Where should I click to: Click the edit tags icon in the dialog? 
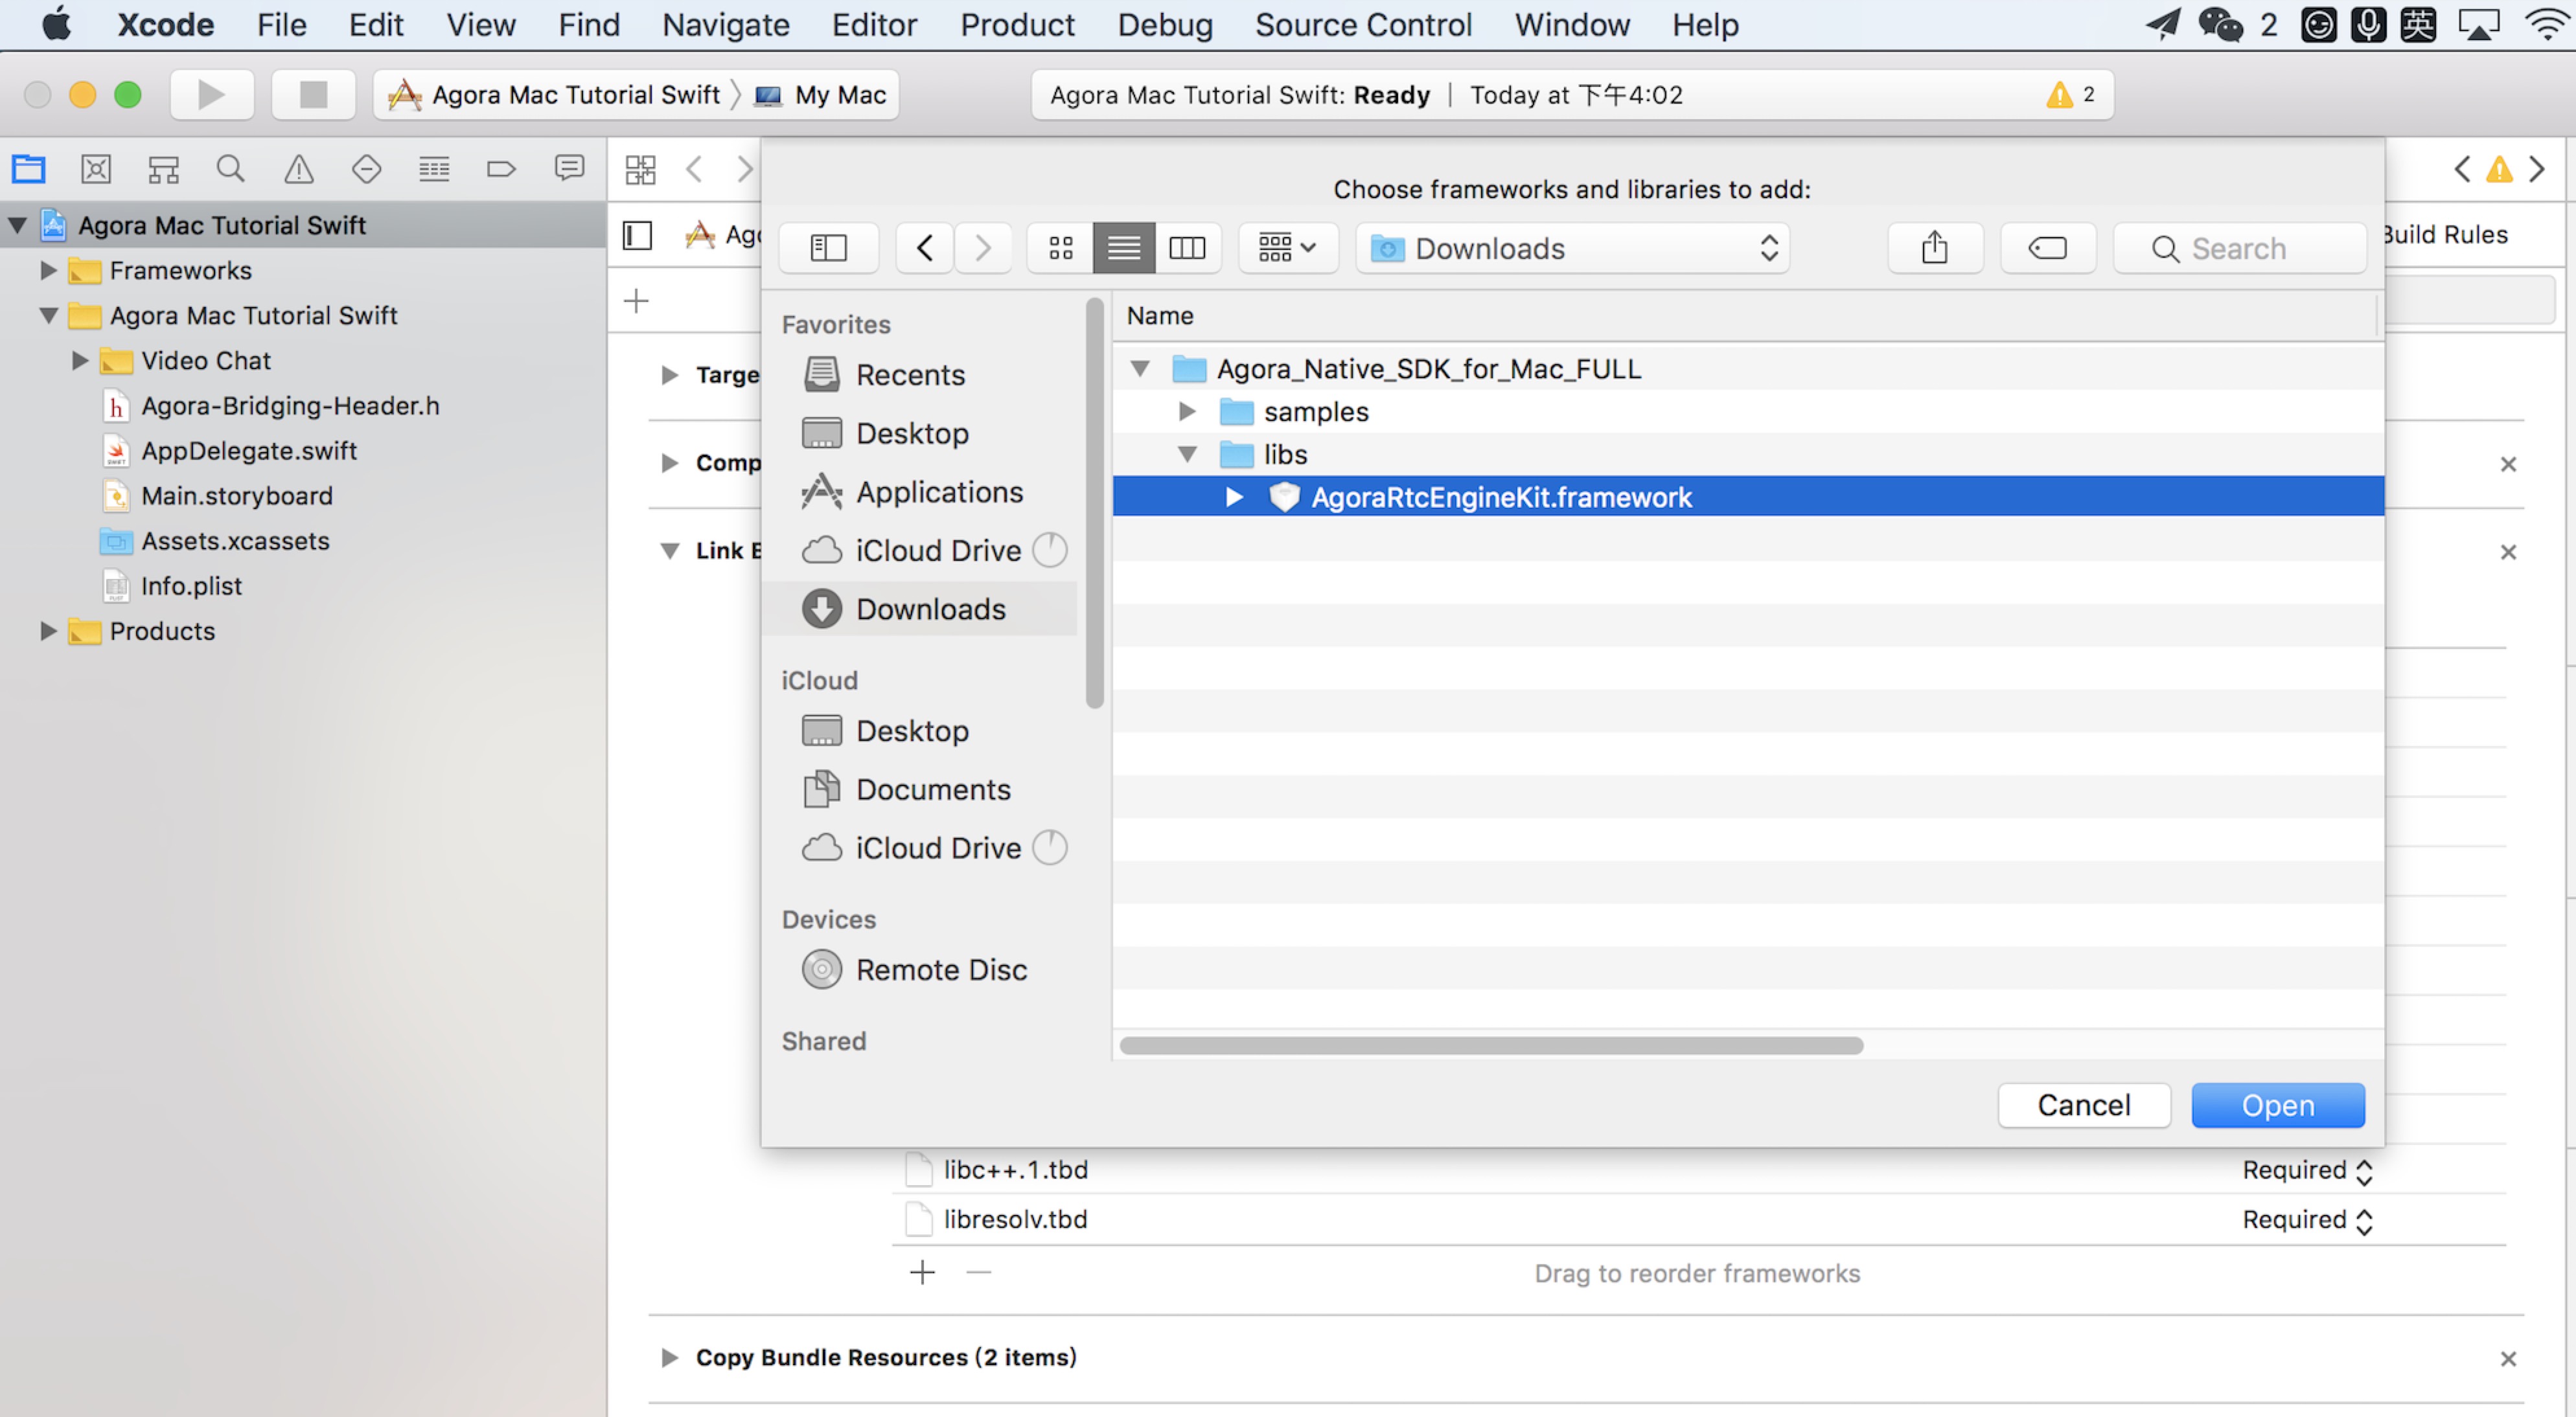[x=2047, y=248]
